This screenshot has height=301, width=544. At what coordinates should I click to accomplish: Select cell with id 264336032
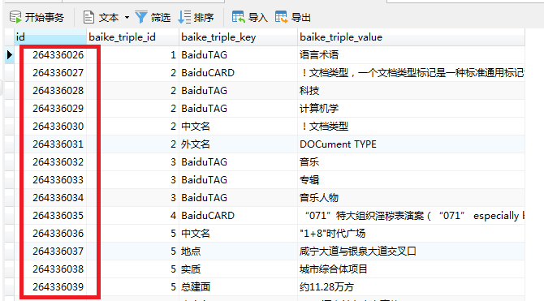click(x=50, y=162)
